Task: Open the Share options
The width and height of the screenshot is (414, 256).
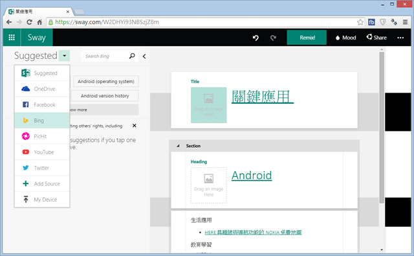Action: [376, 38]
